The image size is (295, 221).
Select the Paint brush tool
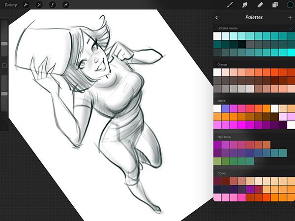(230, 5)
